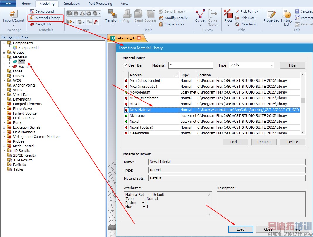Create a brick shape
Screen dimensions: 313x237
coord(69,13)
